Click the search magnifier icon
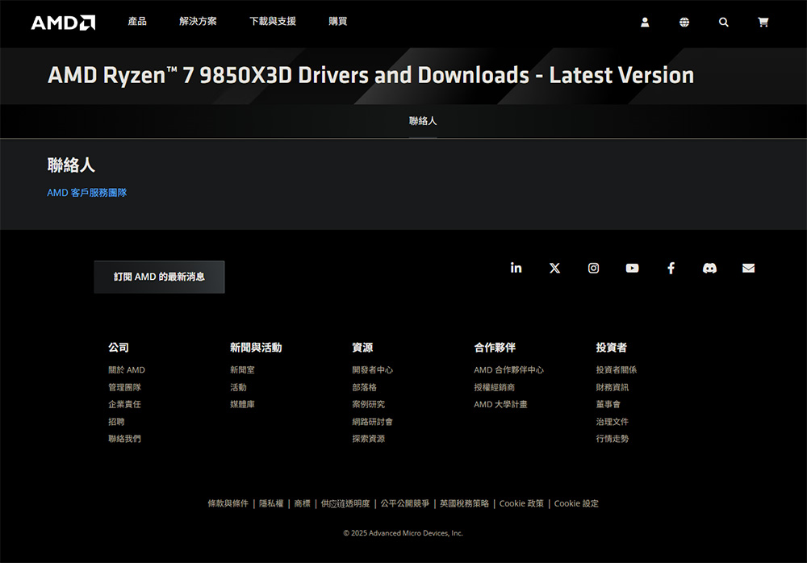Image resolution: width=807 pixels, height=563 pixels. (x=723, y=23)
